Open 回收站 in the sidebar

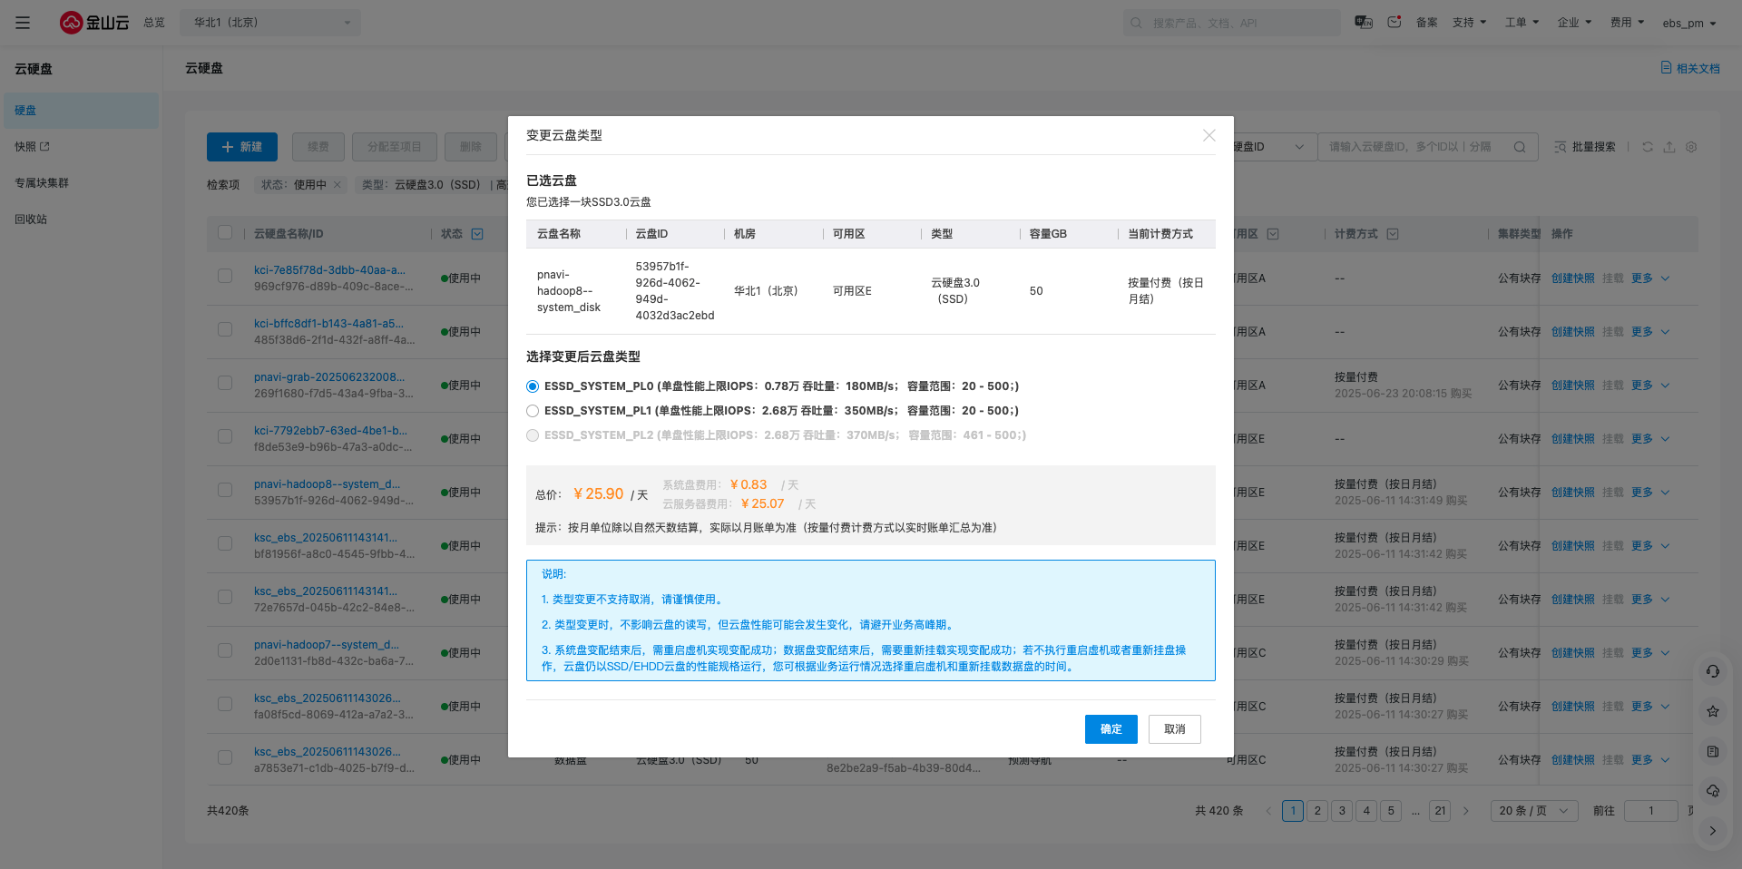pyautogui.click(x=31, y=220)
